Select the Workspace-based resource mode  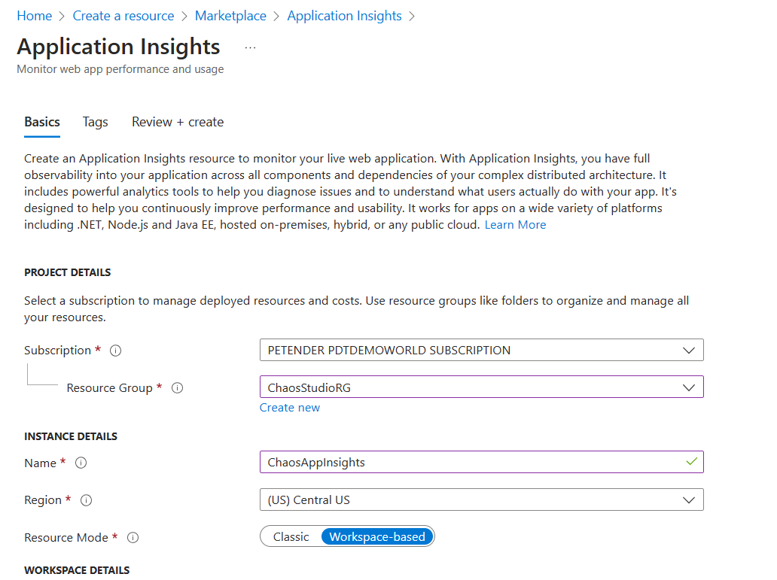[x=376, y=536]
